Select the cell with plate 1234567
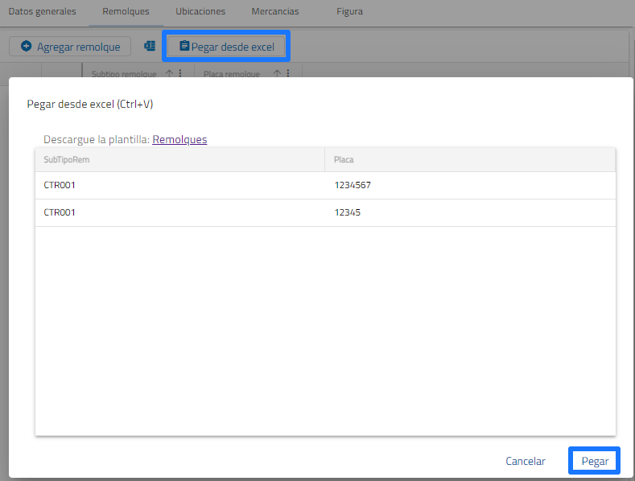Screen dimensions: 635x481 coord(352,185)
